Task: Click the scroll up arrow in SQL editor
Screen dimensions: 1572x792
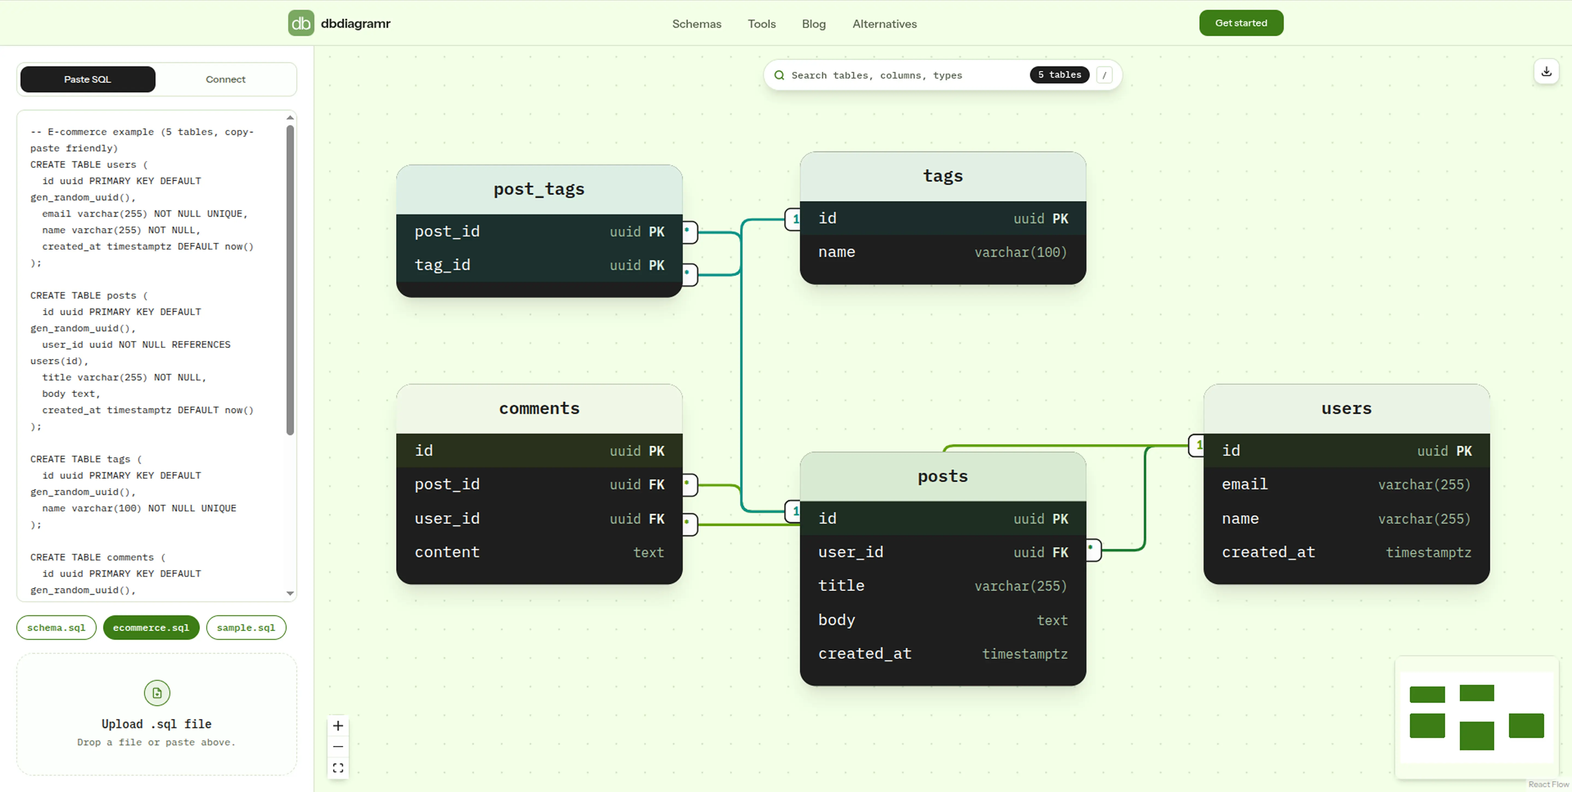Action: (290, 118)
